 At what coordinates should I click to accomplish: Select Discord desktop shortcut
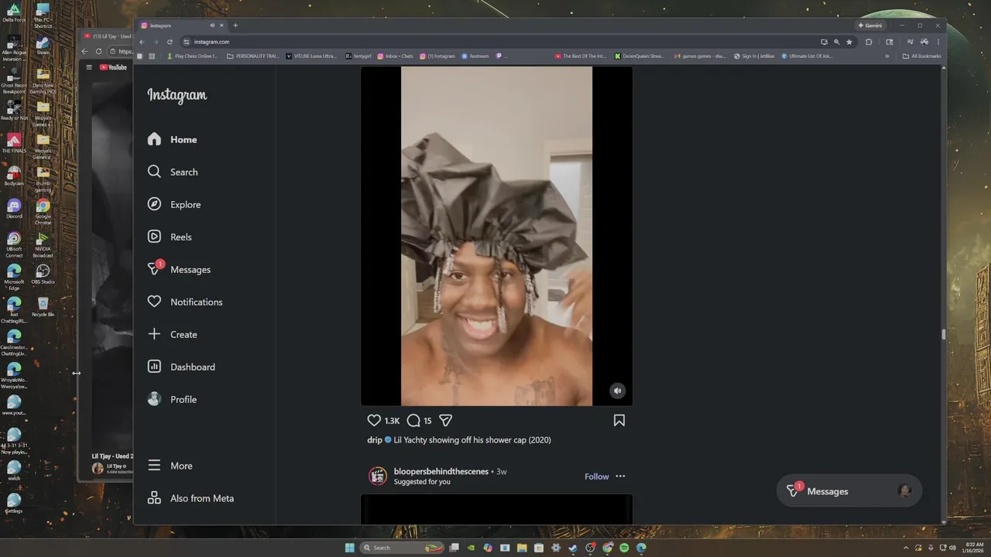(14, 209)
